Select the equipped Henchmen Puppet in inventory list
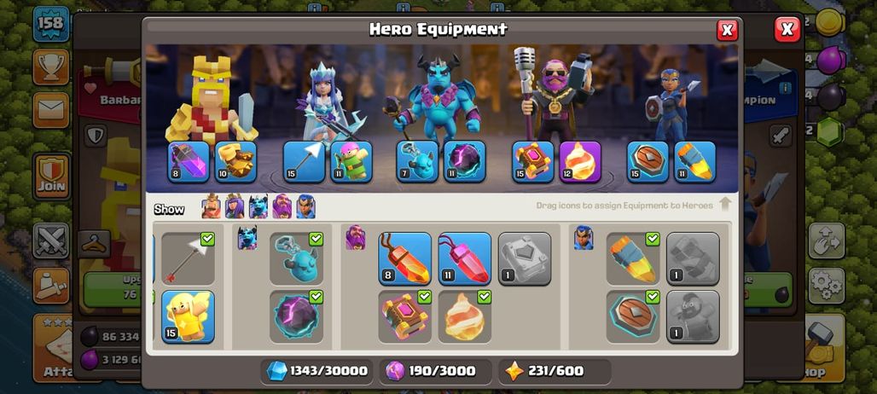The width and height of the screenshot is (877, 394). [296, 258]
